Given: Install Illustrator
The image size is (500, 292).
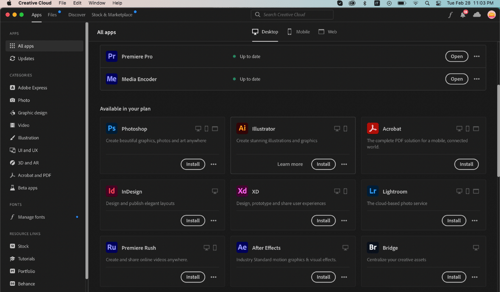Looking at the screenshot, I should pyautogui.click(x=323, y=164).
